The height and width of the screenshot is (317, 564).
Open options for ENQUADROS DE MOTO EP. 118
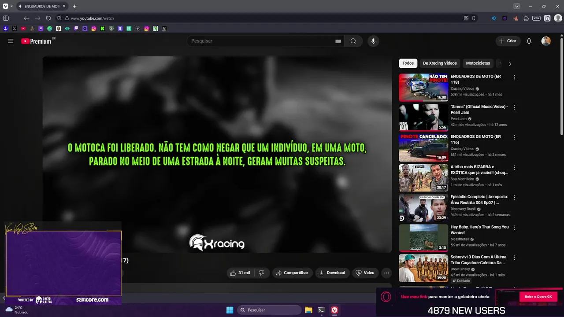[515, 77]
